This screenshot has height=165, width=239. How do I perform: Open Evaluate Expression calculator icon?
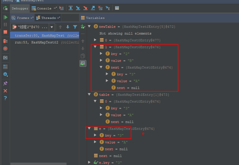point(117,8)
